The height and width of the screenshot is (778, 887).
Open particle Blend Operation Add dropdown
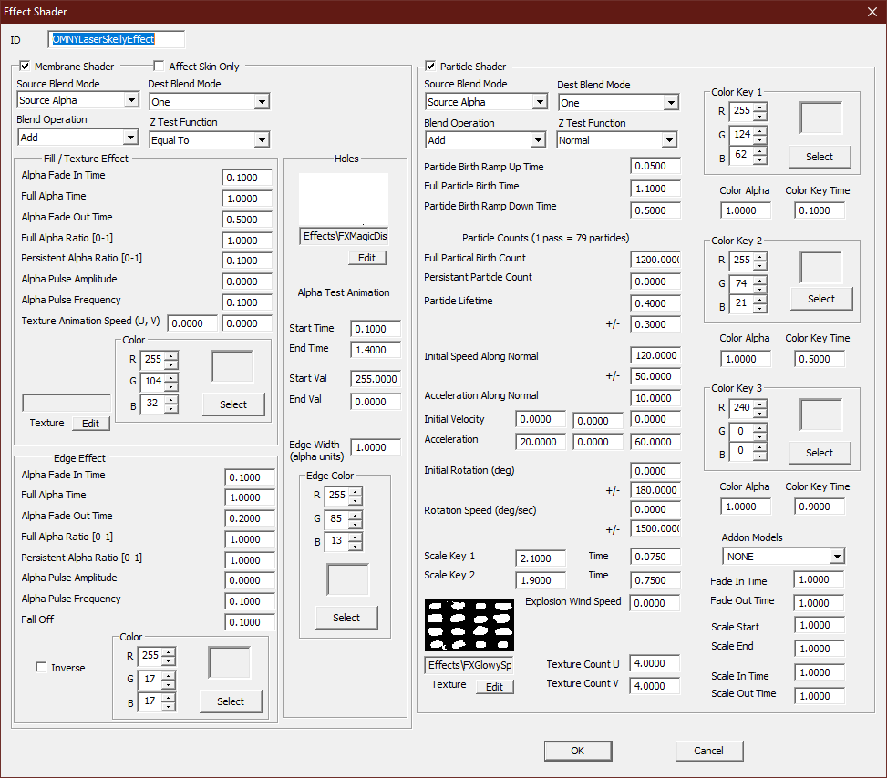(537, 140)
